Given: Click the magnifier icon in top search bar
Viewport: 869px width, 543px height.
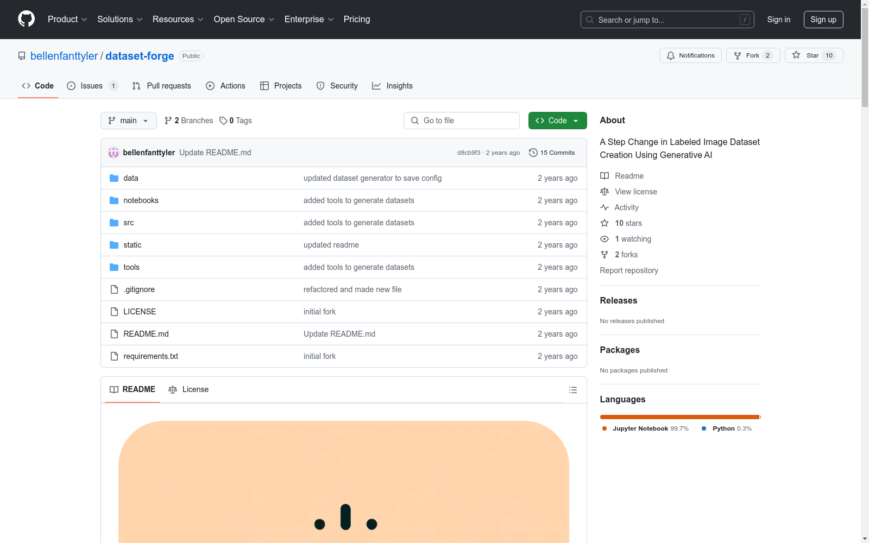Looking at the screenshot, I should (x=590, y=20).
